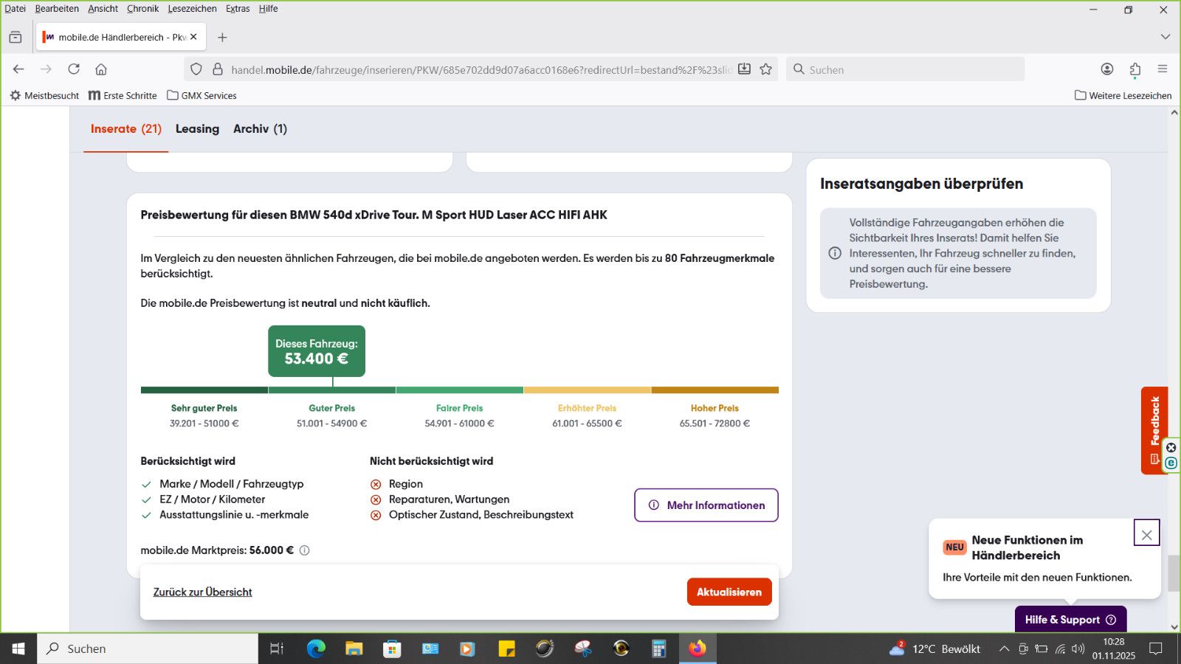1181x664 pixels.
Task: Show hidden system tray icons
Action: tap(1004, 649)
